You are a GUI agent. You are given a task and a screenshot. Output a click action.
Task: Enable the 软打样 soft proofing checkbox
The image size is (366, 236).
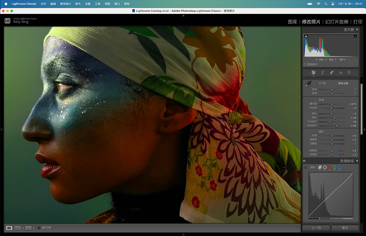tap(39, 228)
